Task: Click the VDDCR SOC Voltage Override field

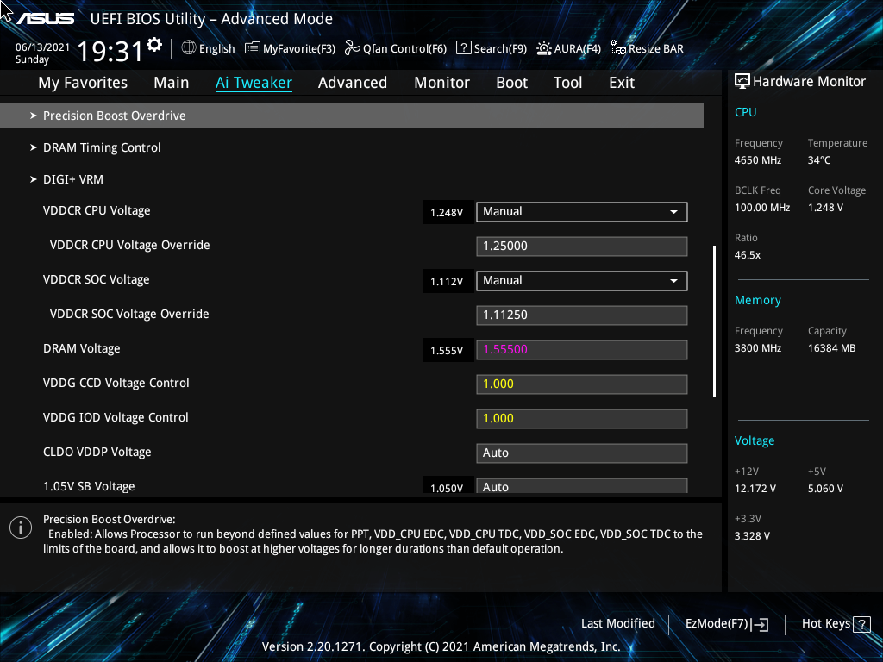Action: click(x=582, y=315)
